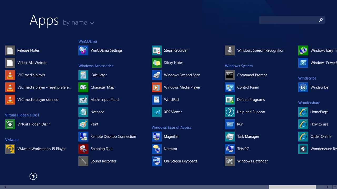Open the Release Notes icon
Screen dimensions: 337x189
10,50
